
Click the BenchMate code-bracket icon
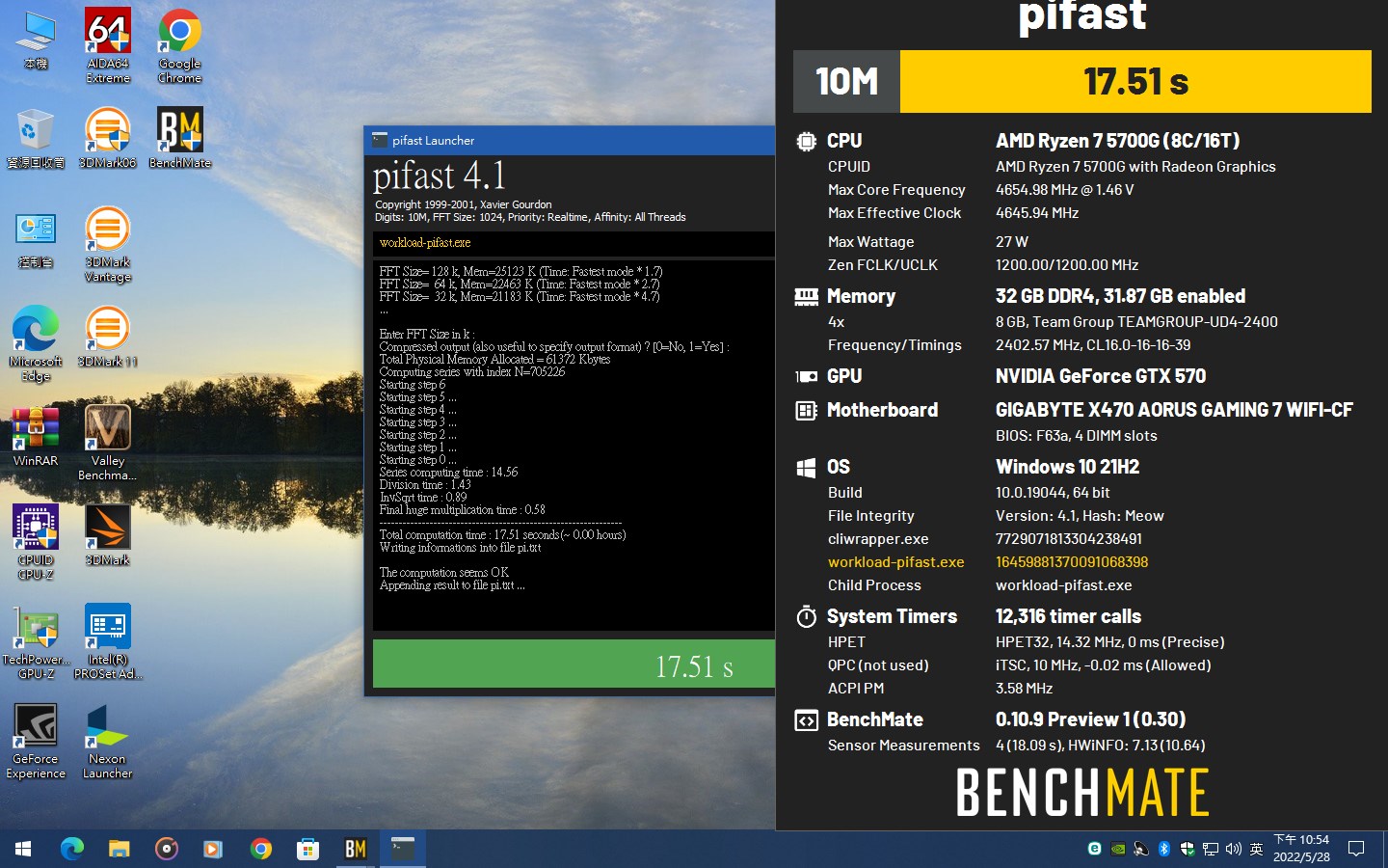click(806, 720)
